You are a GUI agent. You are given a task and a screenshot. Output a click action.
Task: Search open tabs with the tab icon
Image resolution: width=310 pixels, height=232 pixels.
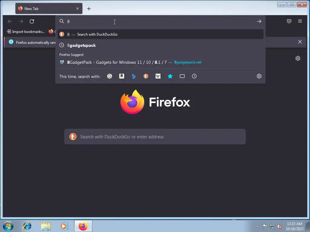coord(182,76)
